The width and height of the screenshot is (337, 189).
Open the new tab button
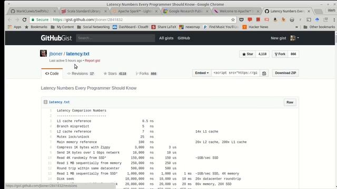pyautogui.click(x=318, y=11)
